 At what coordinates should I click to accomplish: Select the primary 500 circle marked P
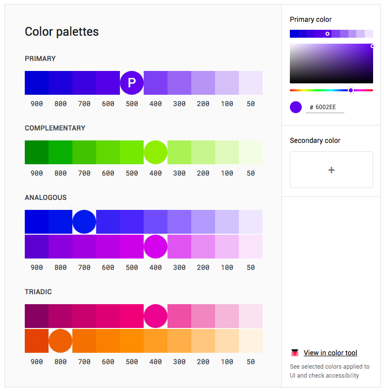132,83
